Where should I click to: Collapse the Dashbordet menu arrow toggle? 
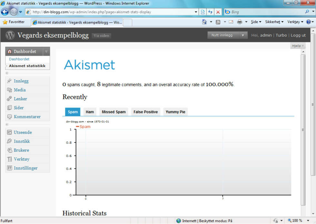point(46,51)
